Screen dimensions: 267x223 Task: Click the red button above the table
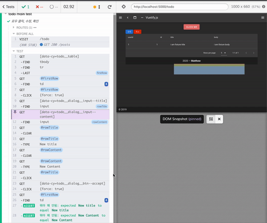(x=138, y=32)
